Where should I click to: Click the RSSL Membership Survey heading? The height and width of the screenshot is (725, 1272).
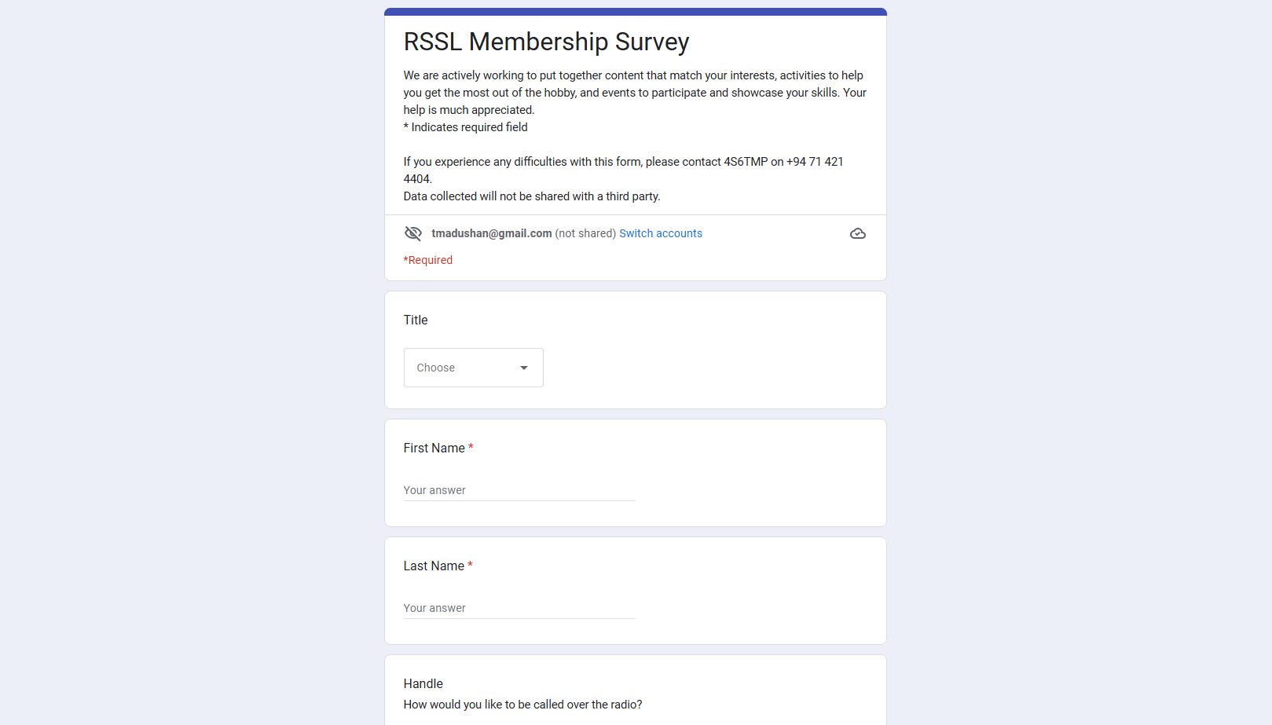(x=546, y=42)
